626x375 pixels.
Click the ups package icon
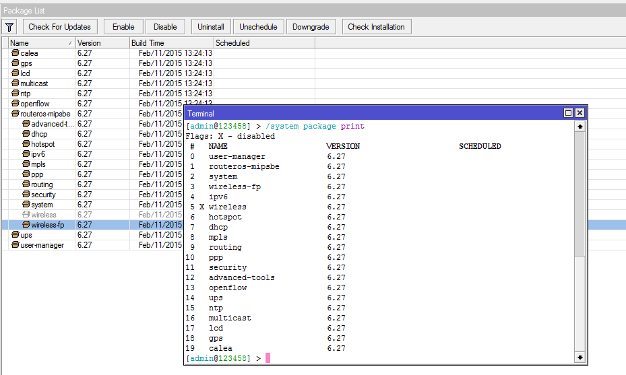[x=15, y=234]
